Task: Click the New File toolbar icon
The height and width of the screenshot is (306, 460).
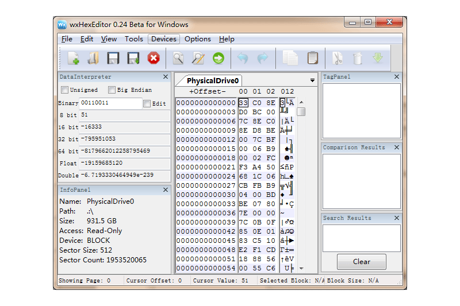Action: coord(74,58)
